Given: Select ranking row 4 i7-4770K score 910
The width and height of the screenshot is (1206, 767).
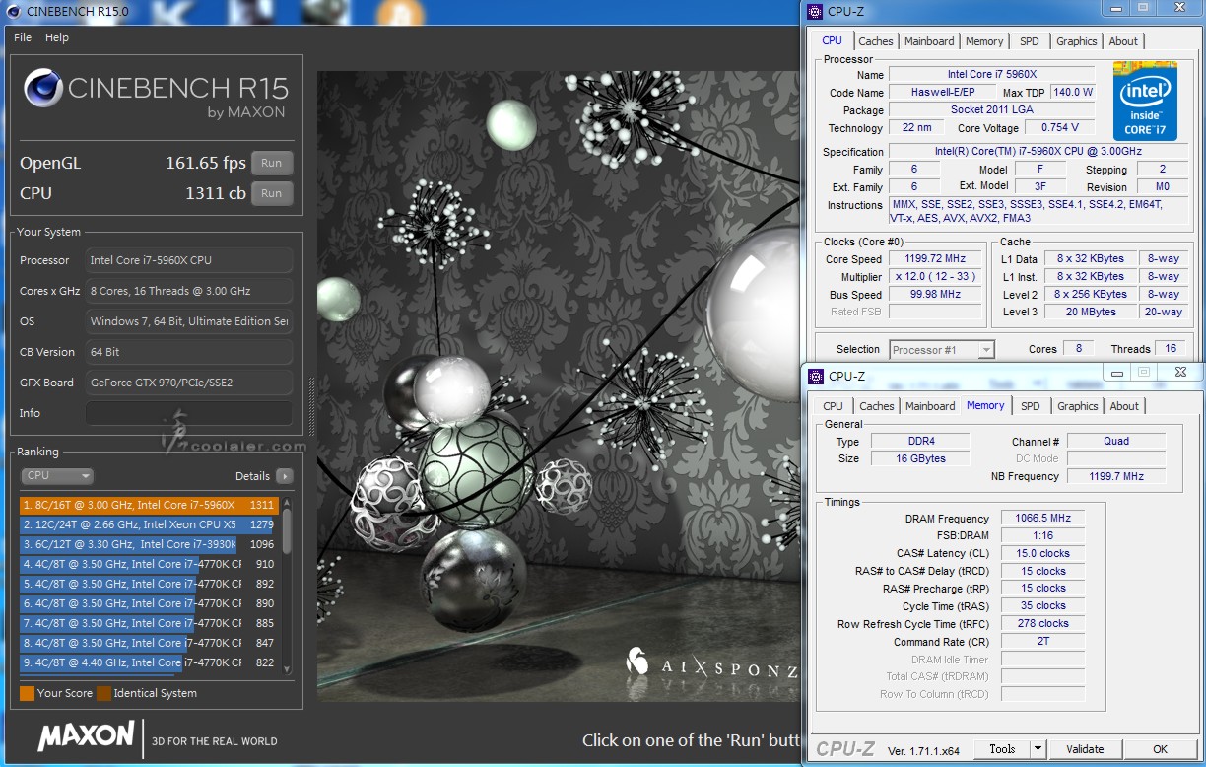Looking at the screenshot, I should pos(150,564).
